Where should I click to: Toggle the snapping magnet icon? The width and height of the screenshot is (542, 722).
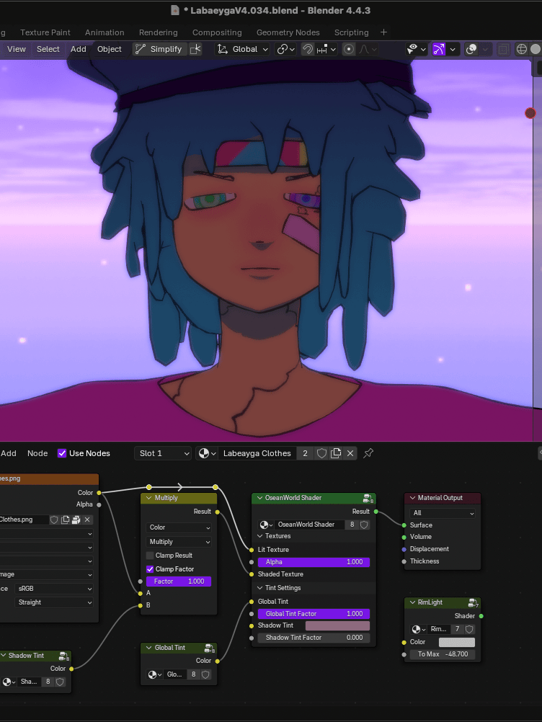click(308, 49)
